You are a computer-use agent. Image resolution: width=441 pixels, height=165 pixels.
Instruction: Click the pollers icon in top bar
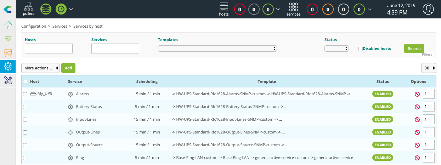pyautogui.click(x=29, y=9)
